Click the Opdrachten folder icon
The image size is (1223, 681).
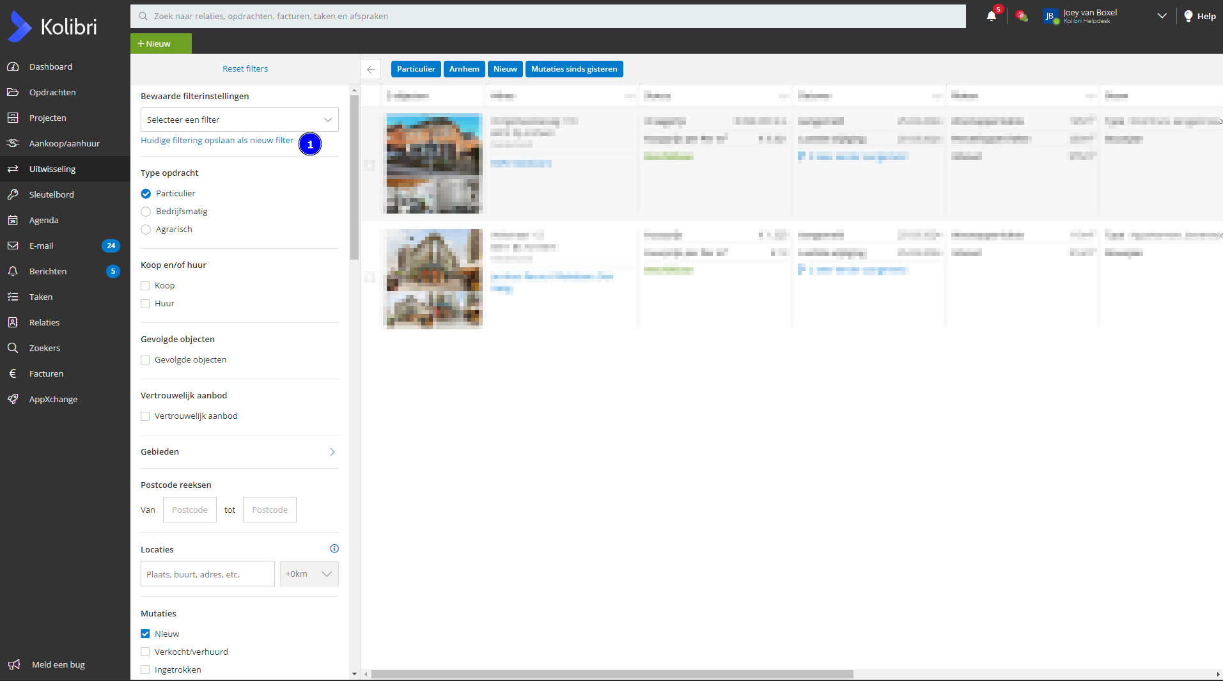[13, 92]
